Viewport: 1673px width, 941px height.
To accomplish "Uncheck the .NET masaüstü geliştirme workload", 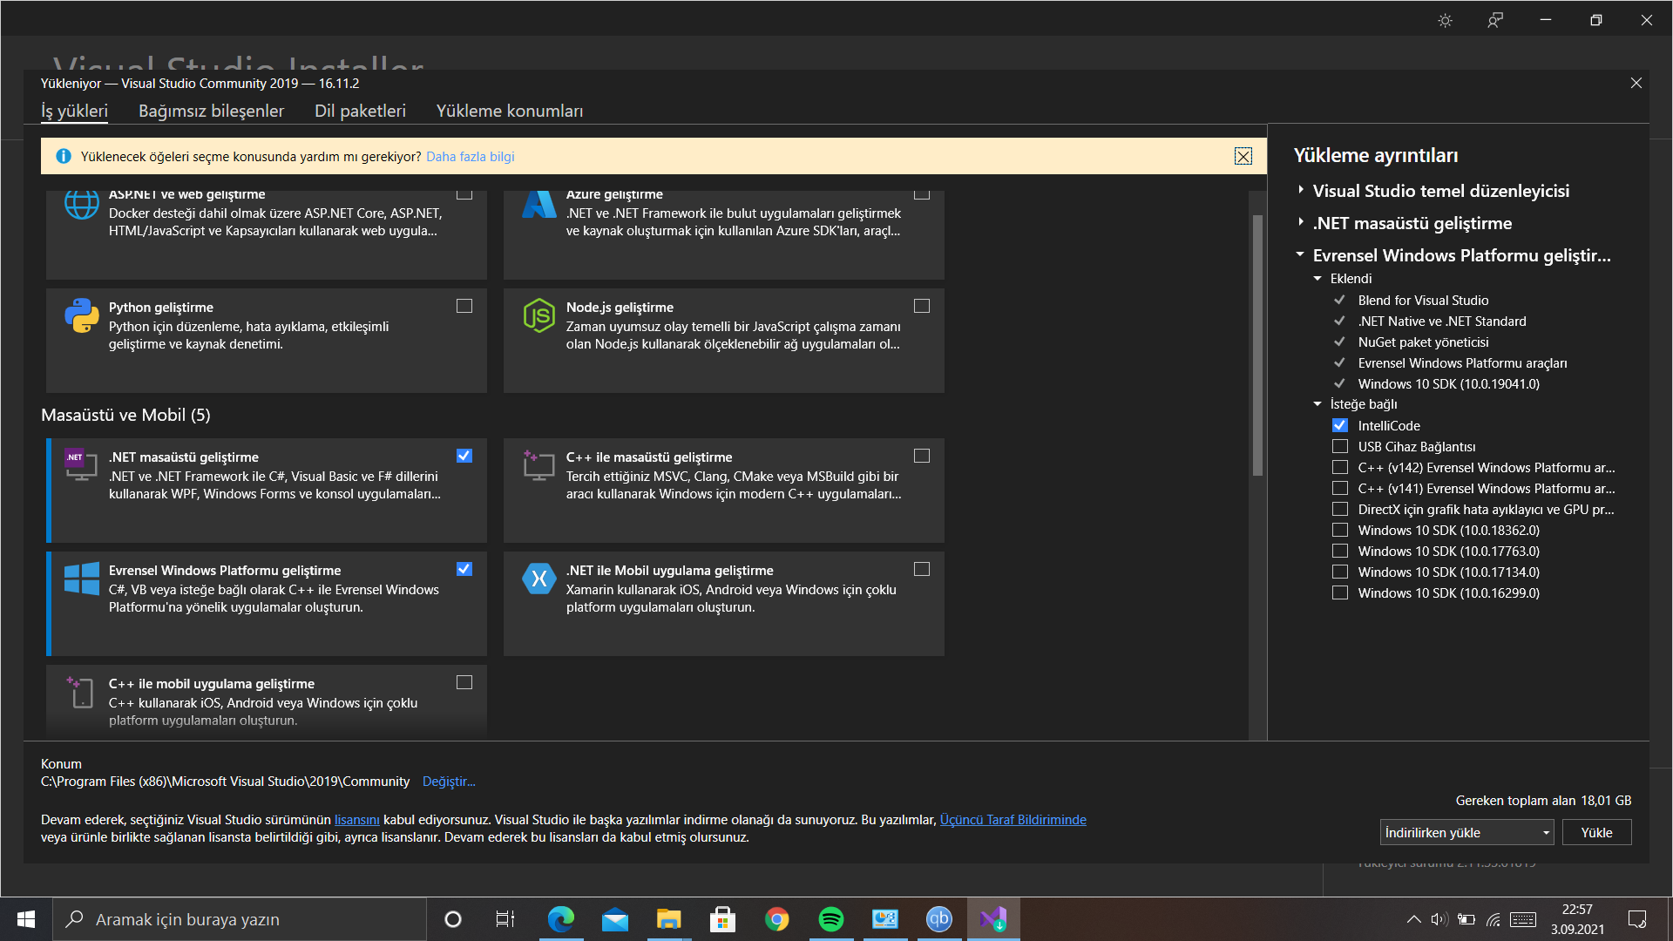I will tap(464, 456).
